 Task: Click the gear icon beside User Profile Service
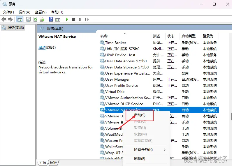click(x=102, y=85)
